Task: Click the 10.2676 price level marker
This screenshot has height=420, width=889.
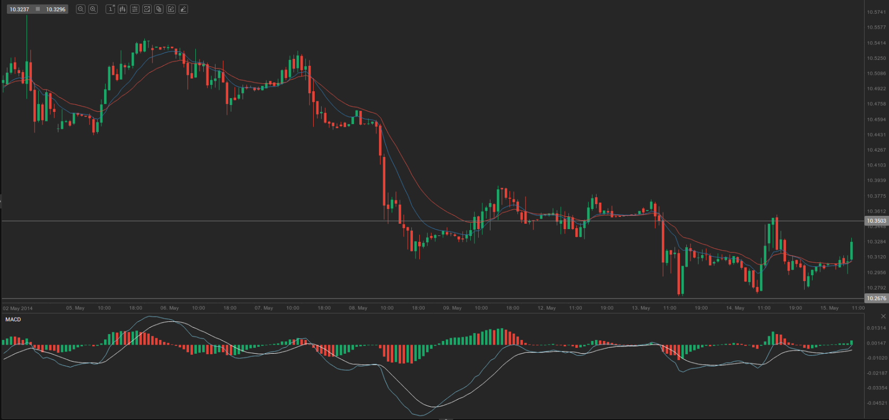Action: [876, 298]
